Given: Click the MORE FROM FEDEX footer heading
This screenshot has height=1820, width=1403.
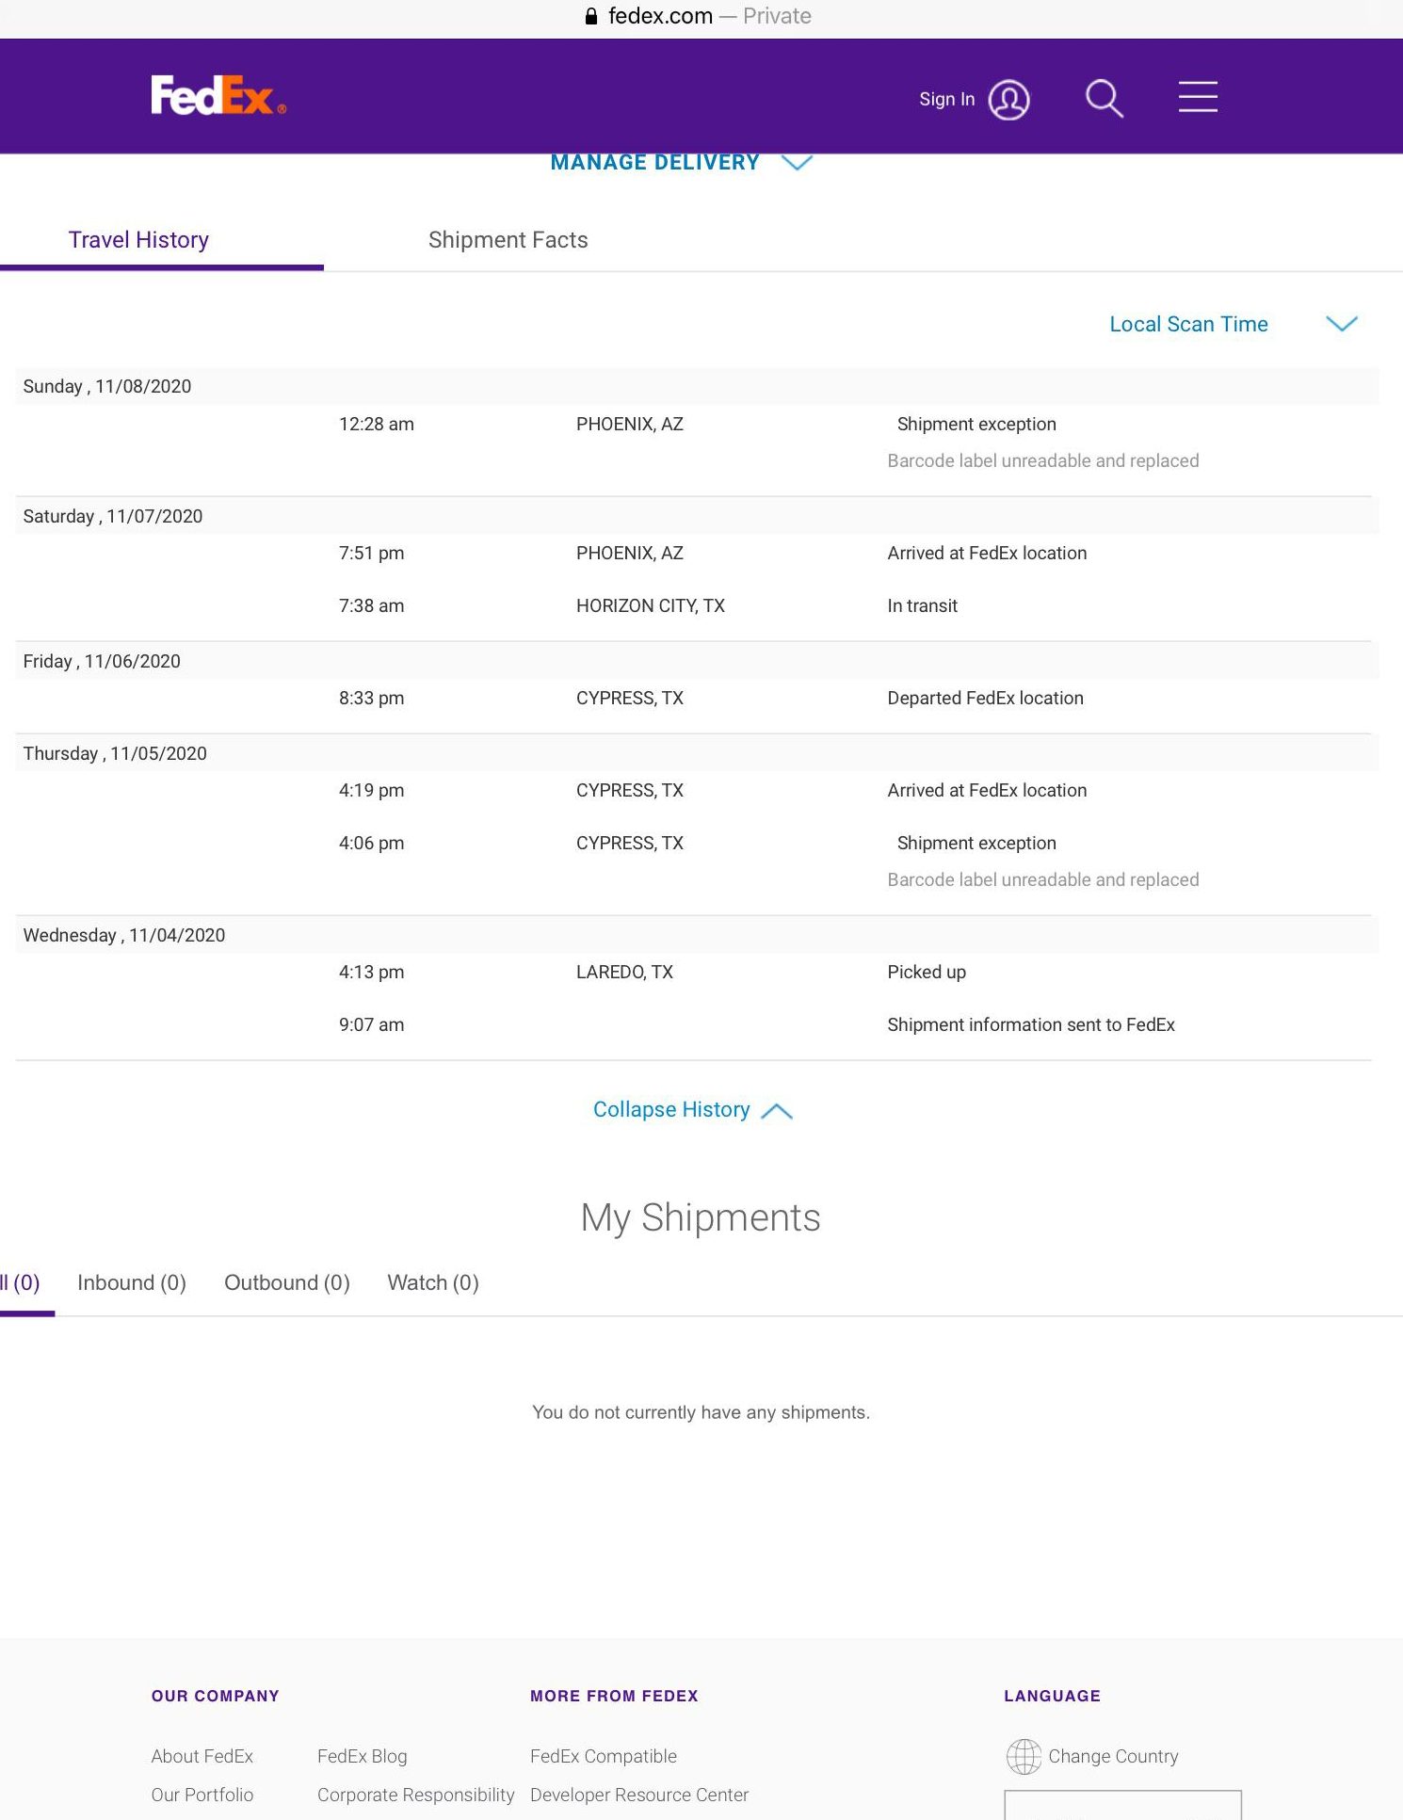Looking at the screenshot, I should pos(614,1696).
